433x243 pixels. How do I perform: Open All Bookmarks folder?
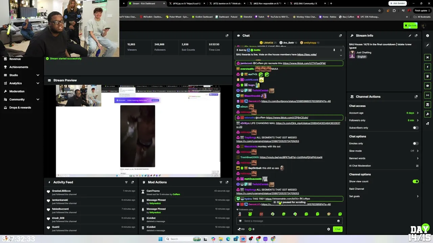coord(422,17)
